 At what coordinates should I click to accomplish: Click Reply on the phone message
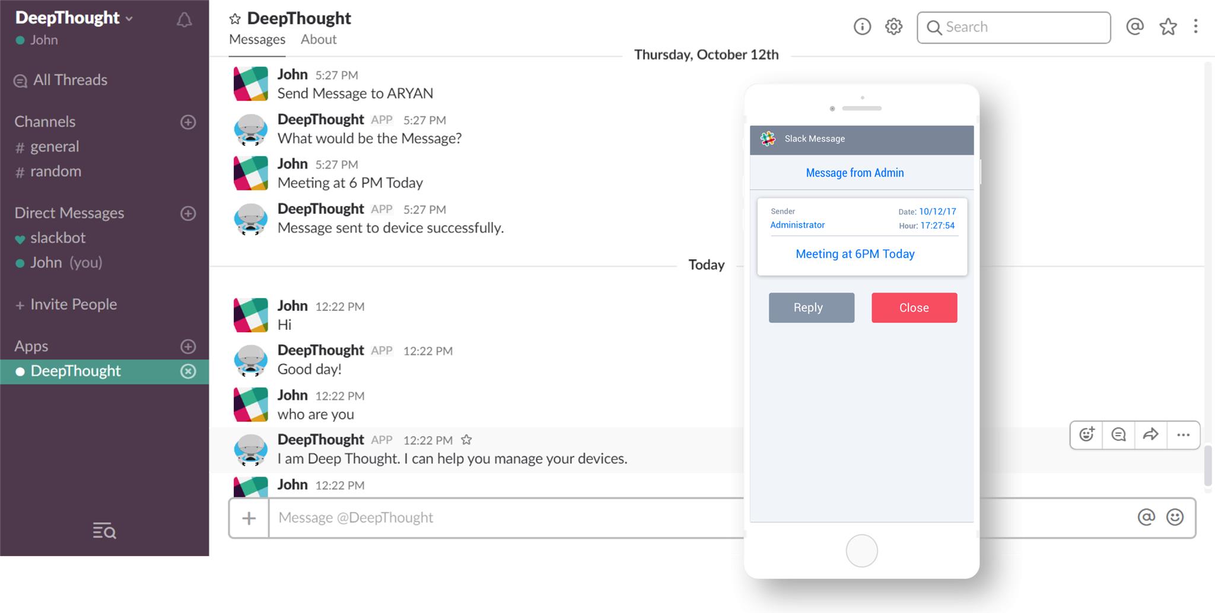point(812,307)
